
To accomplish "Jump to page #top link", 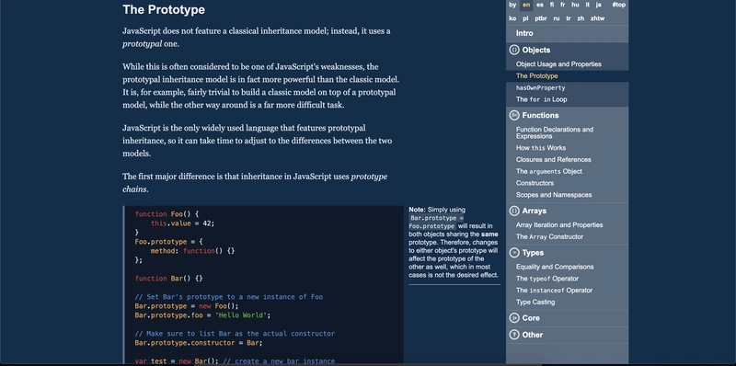I will coord(618,5).
